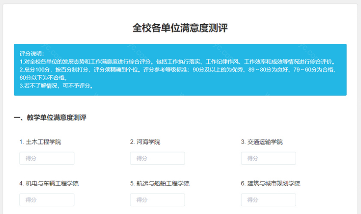Focus the 机电与车辆工程学院 score input
This screenshot has height=214, width=361.
tap(47, 200)
